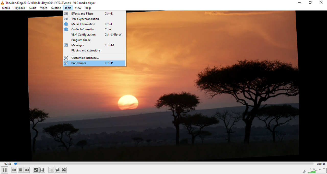Choose Effects and Filters menu entry
The image size is (327, 174).
(94, 14)
